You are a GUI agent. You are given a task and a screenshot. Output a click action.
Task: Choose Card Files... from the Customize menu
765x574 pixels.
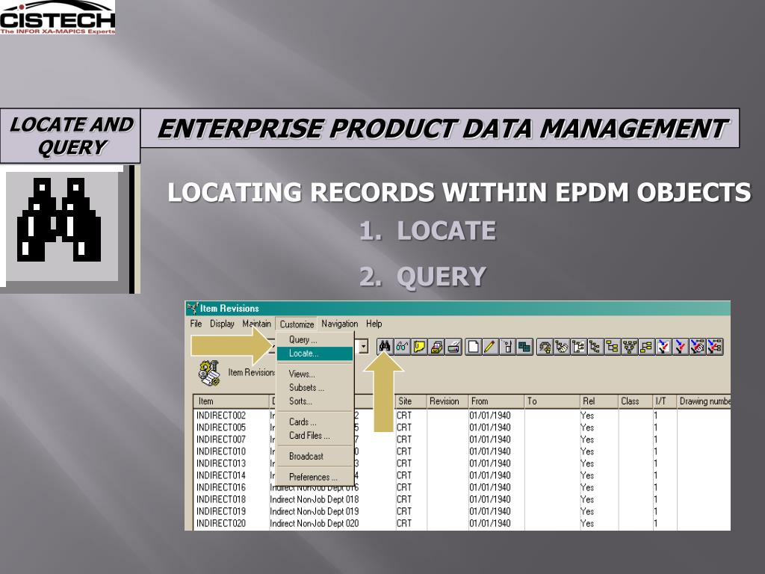pyautogui.click(x=315, y=436)
